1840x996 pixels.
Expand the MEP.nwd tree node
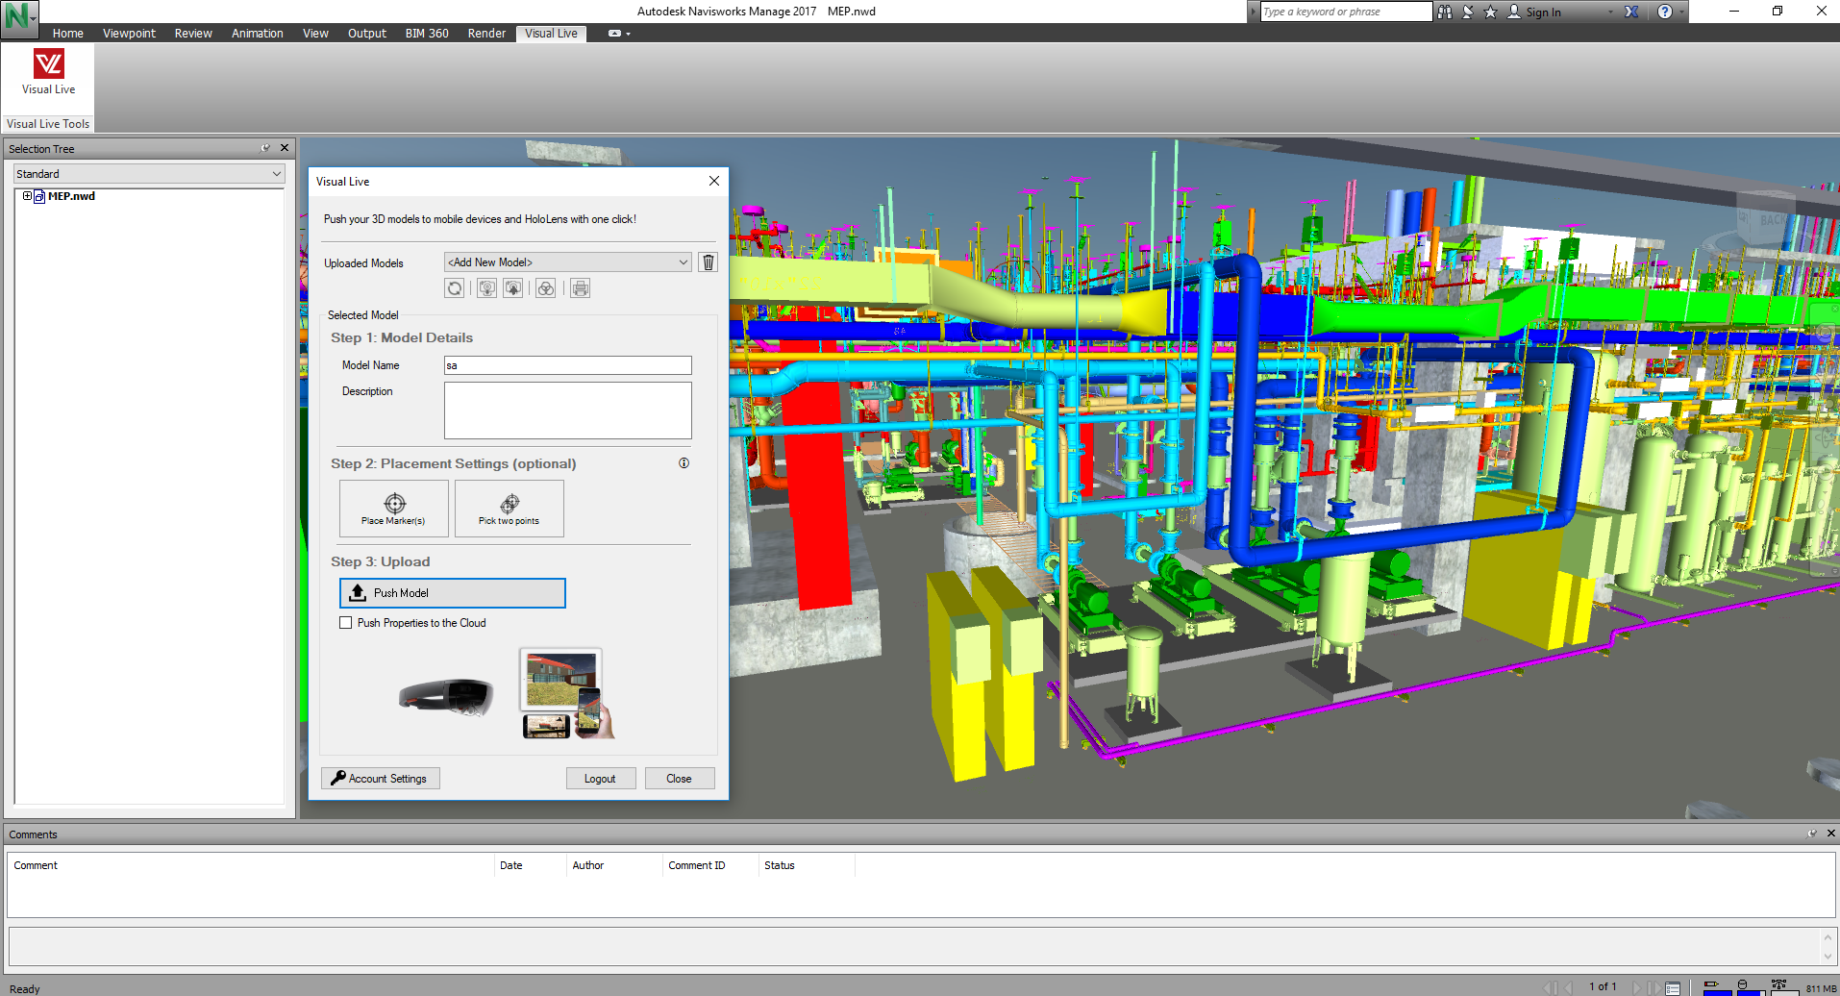[28, 196]
